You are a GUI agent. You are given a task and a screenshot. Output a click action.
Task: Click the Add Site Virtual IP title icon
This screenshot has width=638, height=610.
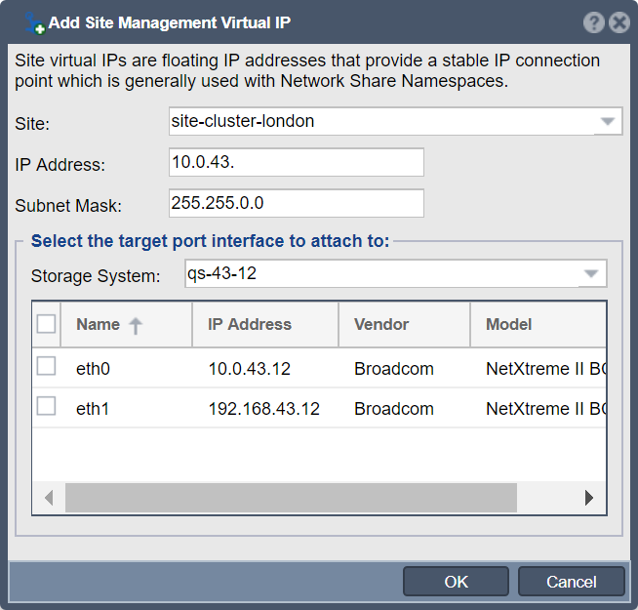34,23
